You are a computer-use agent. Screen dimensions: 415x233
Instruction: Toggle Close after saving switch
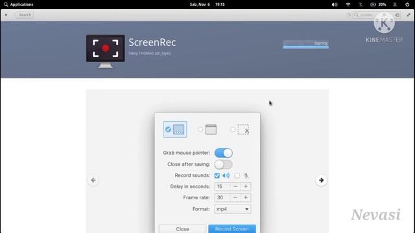(x=224, y=164)
